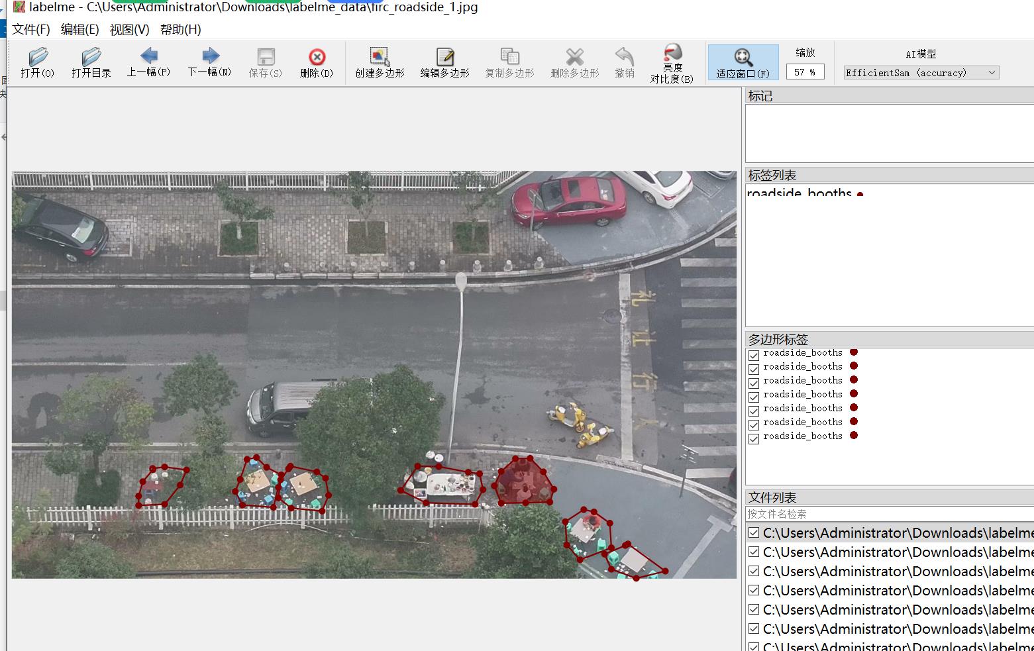Toggle the last roadside_booths polygon checkbox
The image size is (1034, 651).
tap(754, 438)
